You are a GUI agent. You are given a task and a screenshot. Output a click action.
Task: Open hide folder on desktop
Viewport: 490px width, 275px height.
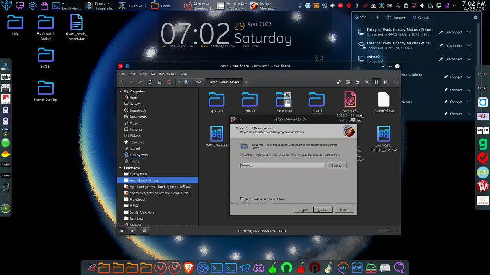(x=15, y=25)
